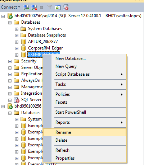Viewport: 144px width, 165px height.
Task: Expand the Server Objects node
Action: tap(10, 68)
